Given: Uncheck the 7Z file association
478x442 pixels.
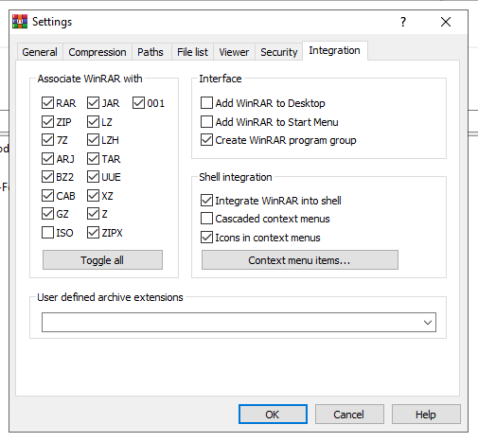Looking at the screenshot, I should (x=47, y=140).
